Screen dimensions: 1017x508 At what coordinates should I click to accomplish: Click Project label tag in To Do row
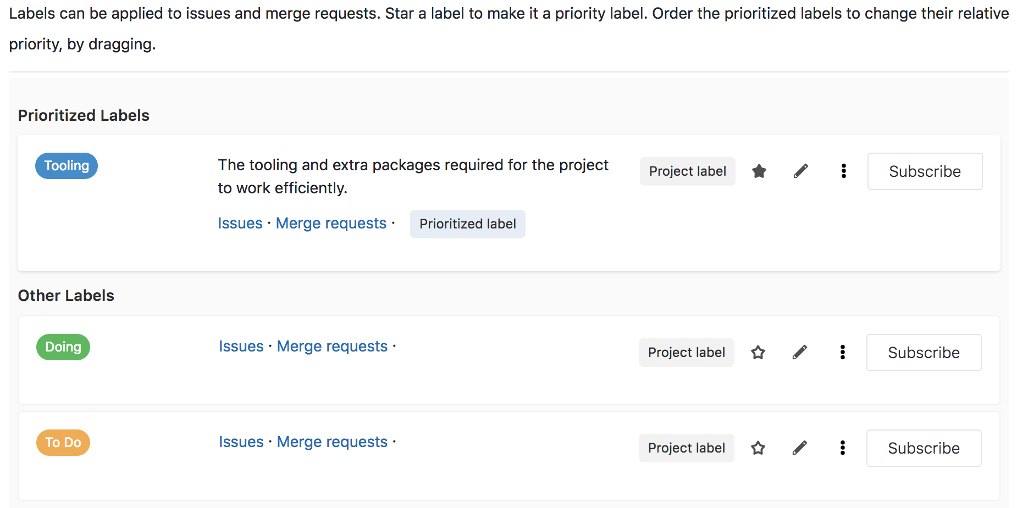tap(687, 448)
